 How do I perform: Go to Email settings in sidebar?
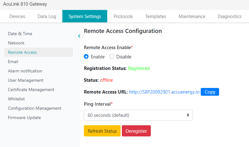[13, 62]
